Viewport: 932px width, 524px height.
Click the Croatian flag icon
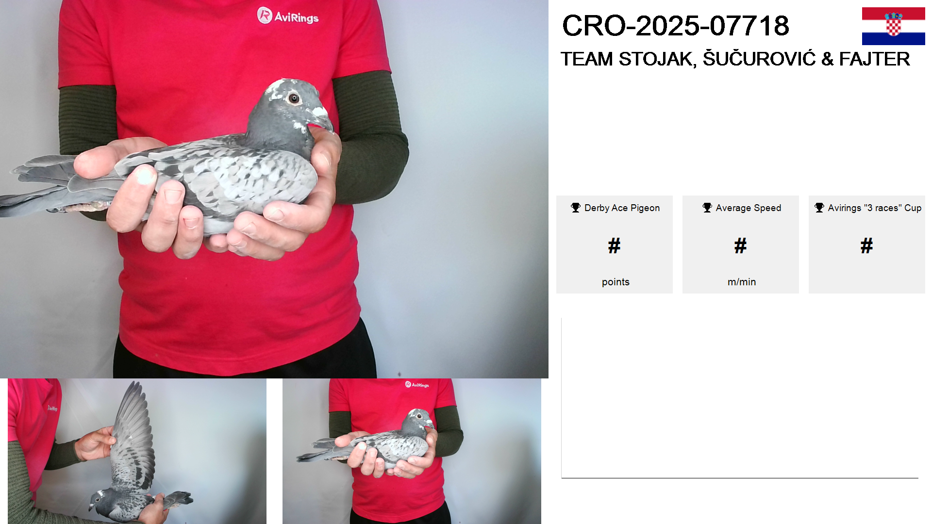(x=893, y=26)
